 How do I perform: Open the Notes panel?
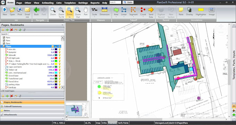(32, 110)
